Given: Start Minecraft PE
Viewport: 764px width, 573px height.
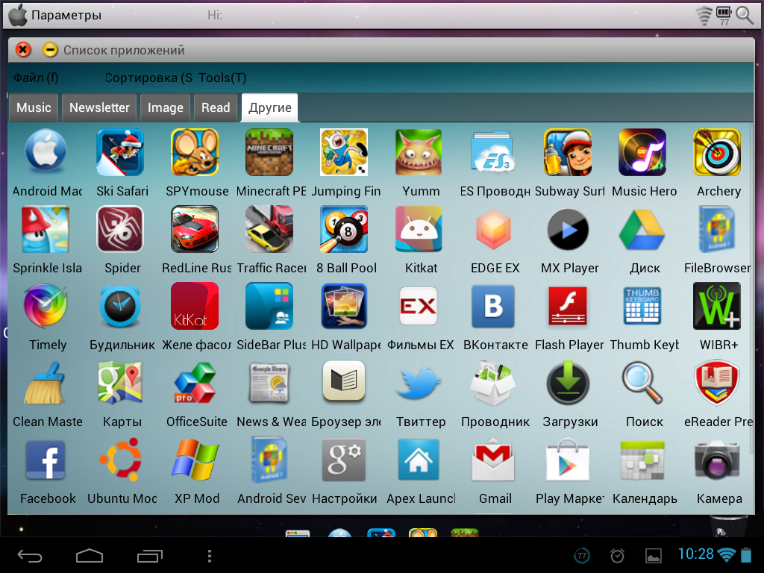Looking at the screenshot, I should tap(269, 151).
